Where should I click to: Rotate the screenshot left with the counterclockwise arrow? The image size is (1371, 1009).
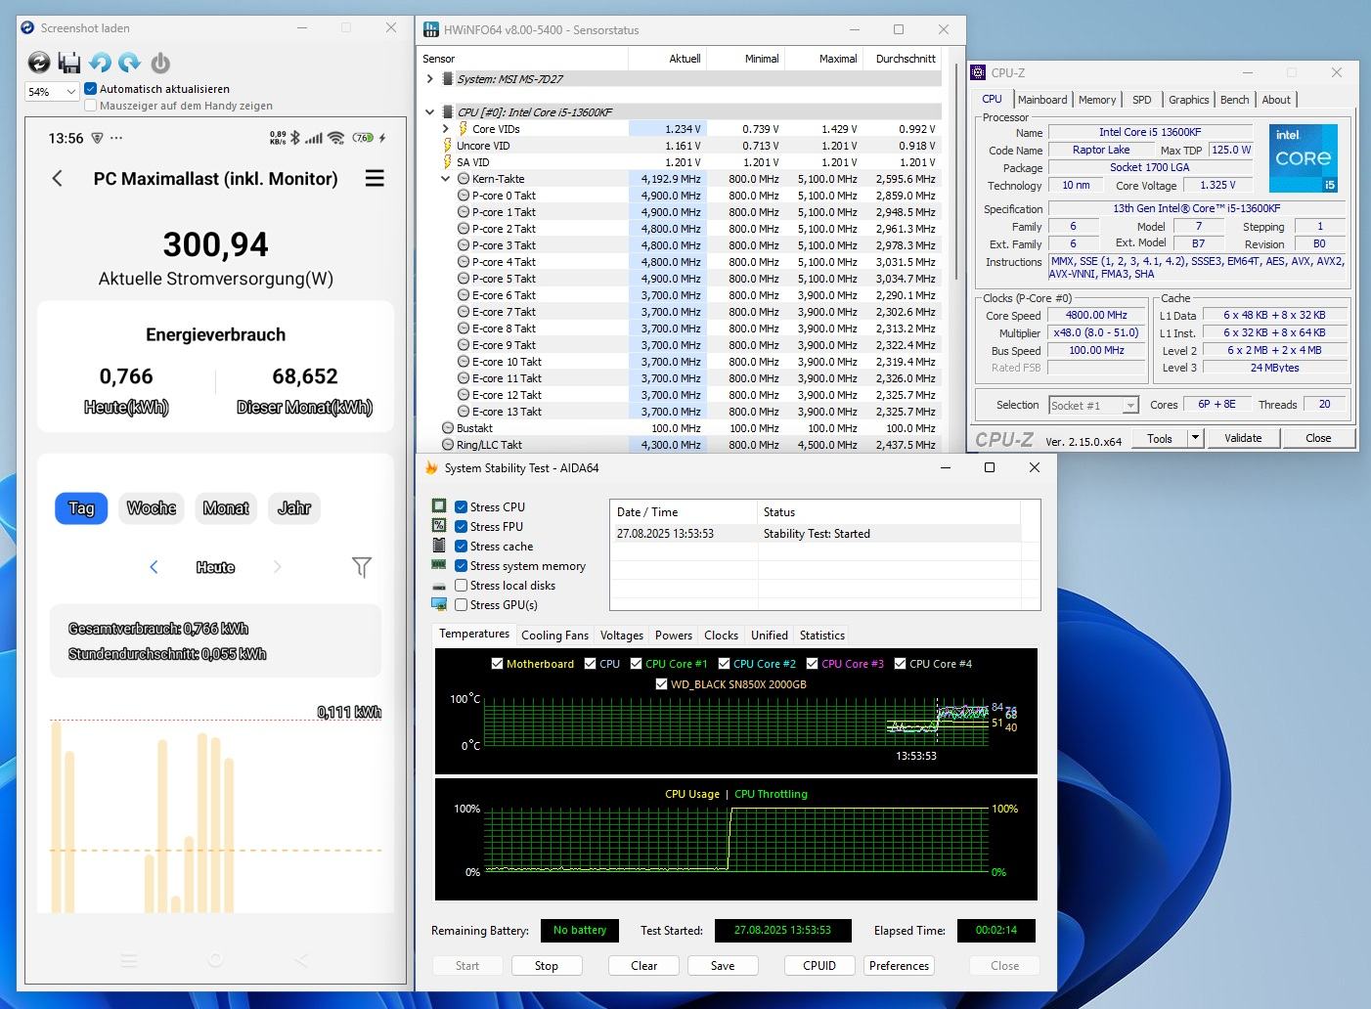[100, 64]
